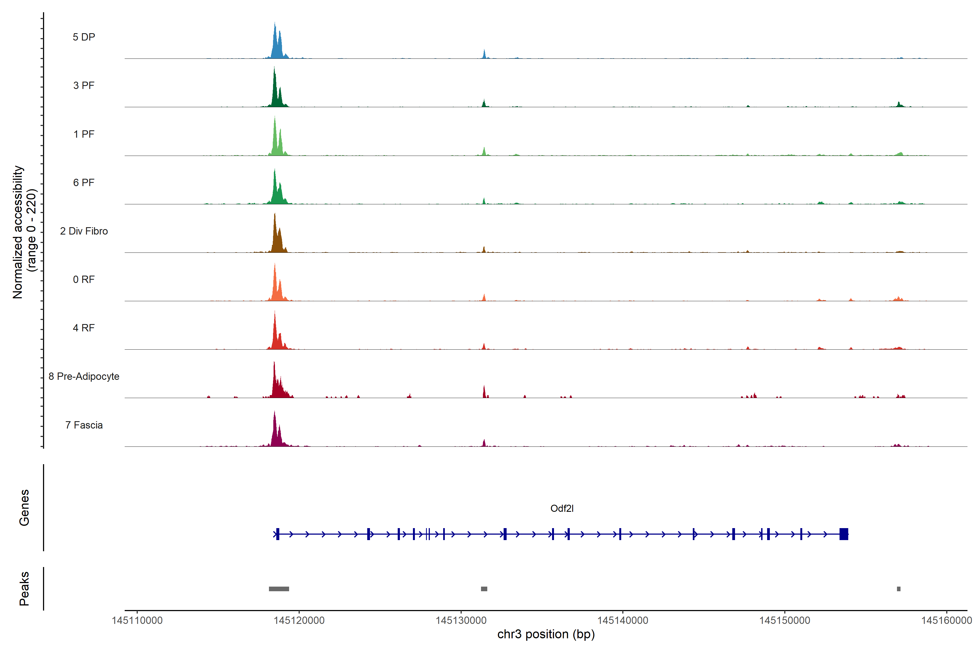Click the 5 DP track label
The height and width of the screenshot is (653, 980).
coord(84,37)
